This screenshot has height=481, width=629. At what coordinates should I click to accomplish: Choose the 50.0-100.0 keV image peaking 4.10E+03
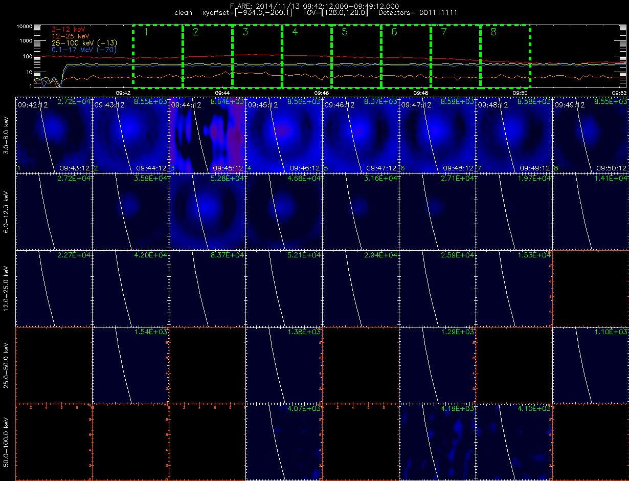[514, 442]
